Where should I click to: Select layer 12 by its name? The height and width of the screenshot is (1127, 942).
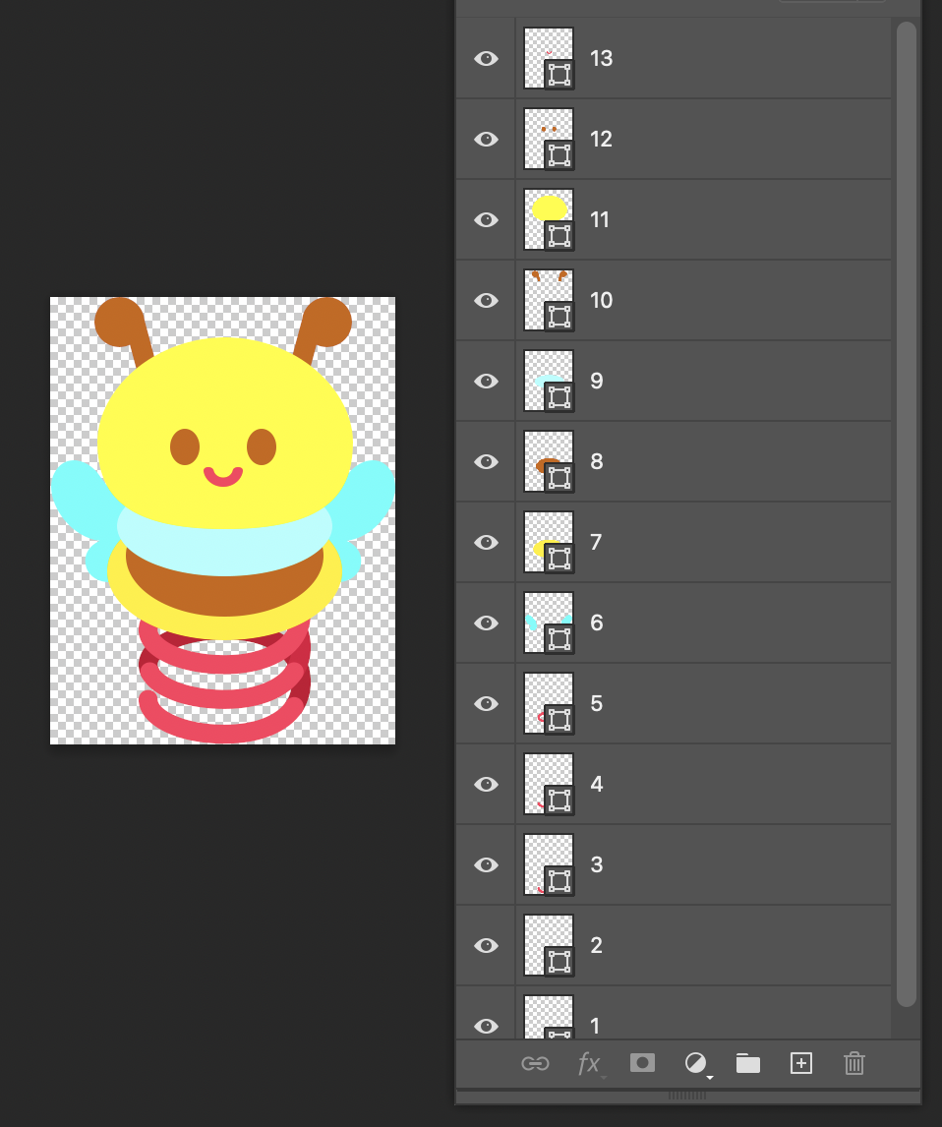click(601, 139)
